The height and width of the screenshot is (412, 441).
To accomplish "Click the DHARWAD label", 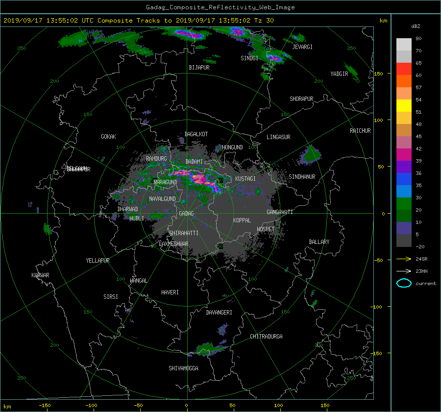I will tap(128, 209).
